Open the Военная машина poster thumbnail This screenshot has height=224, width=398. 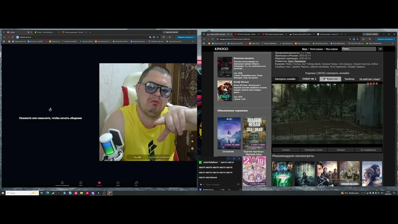(x=225, y=67)
